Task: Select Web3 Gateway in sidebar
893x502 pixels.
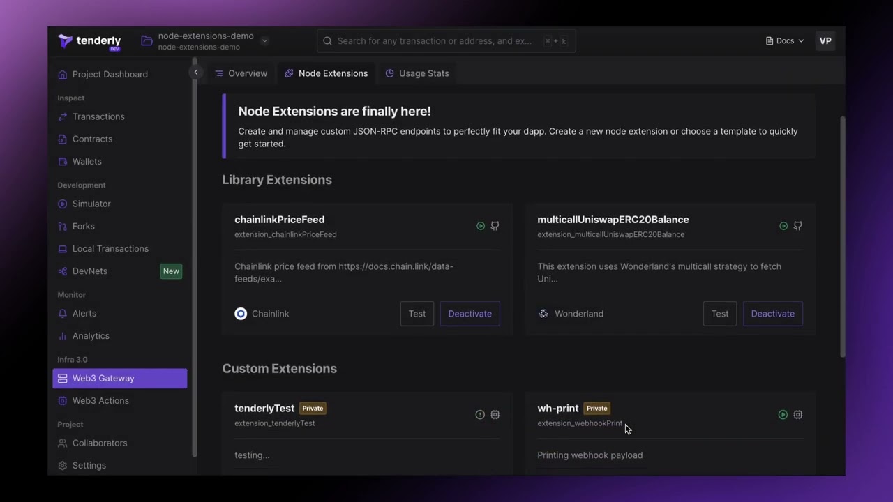Action: (x=120, y=378)
